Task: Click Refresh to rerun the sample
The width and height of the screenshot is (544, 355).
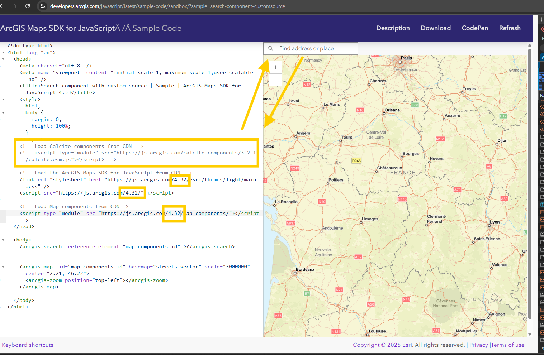Action: click(x=510, y=28)
